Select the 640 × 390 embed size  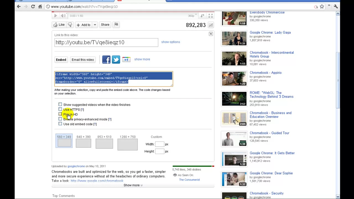click(x=84, y=141)
